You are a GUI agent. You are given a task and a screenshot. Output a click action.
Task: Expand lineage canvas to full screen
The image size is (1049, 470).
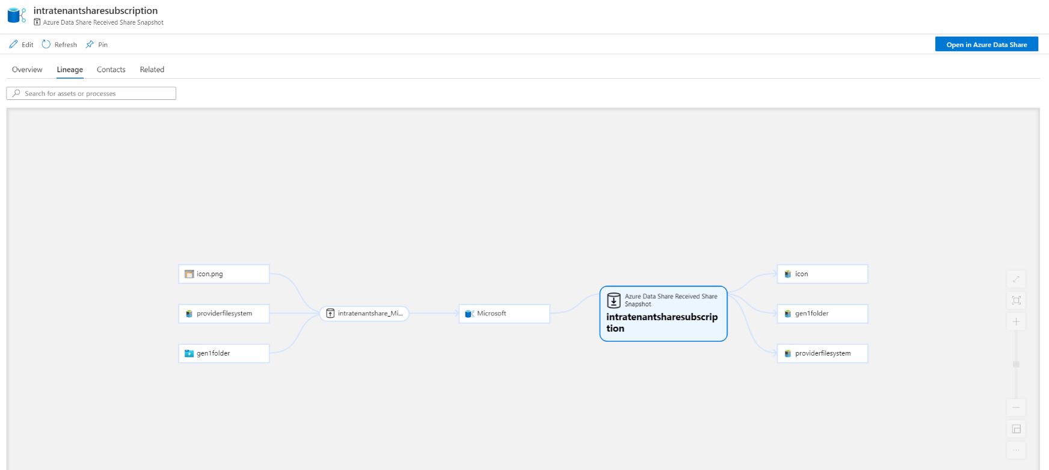pos(1016,279)
